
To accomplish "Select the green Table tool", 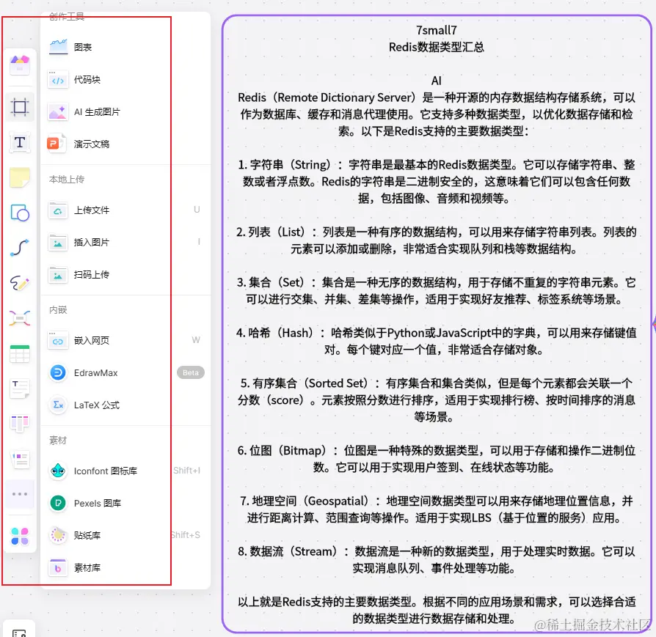I will click(20, 353).
